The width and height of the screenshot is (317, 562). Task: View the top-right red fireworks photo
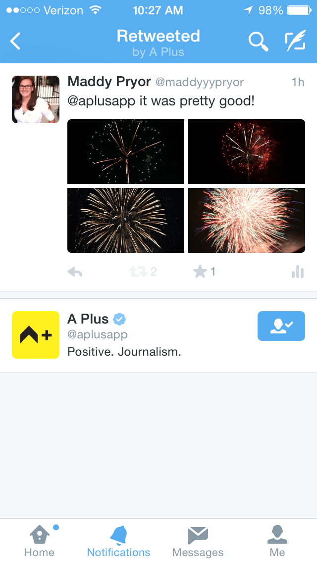pyautogui.click(x=247, y=151)
